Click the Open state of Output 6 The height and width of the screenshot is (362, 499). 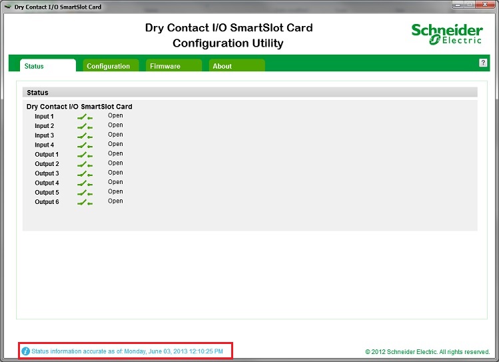pos(115,201)
